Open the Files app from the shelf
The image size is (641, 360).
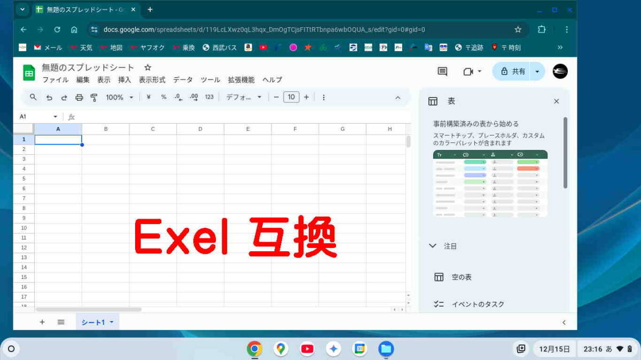pos(386,349)
